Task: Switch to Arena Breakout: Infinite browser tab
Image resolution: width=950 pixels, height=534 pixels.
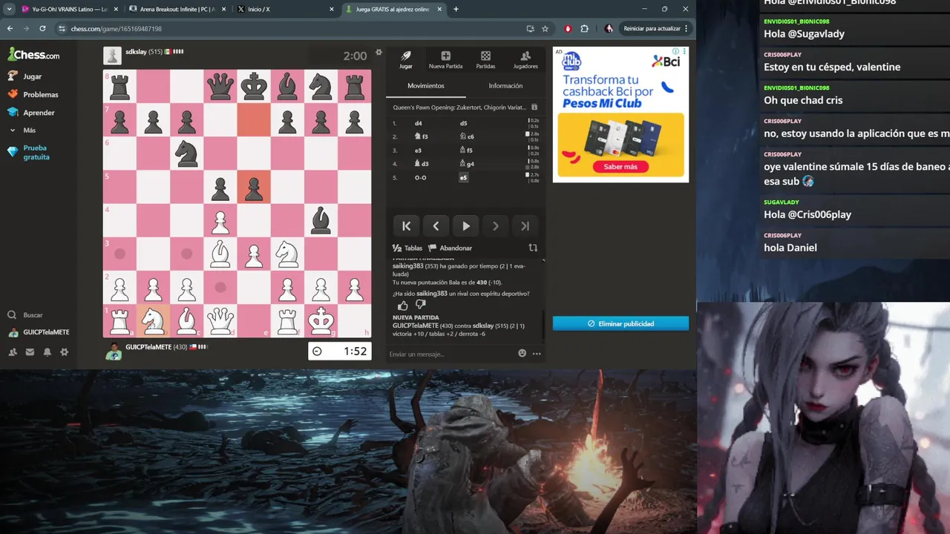Action: [177, 9]
